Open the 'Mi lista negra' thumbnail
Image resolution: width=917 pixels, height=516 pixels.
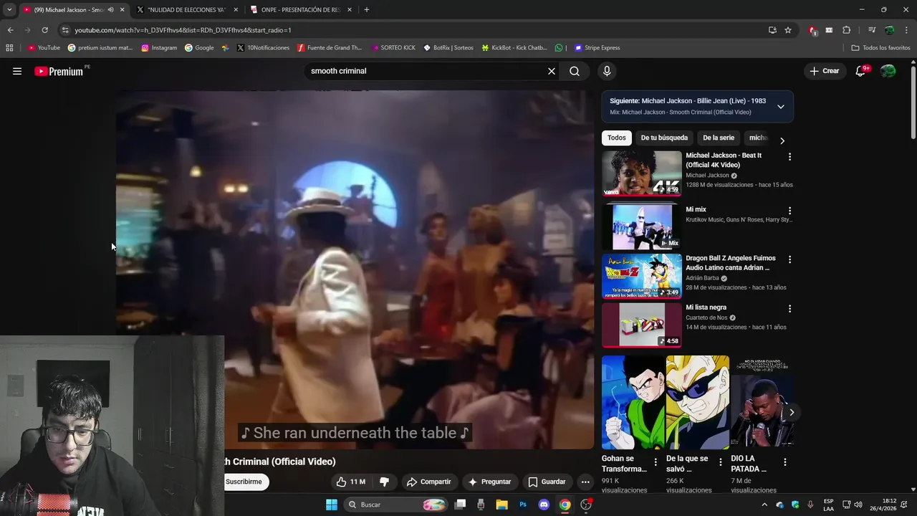642,325
